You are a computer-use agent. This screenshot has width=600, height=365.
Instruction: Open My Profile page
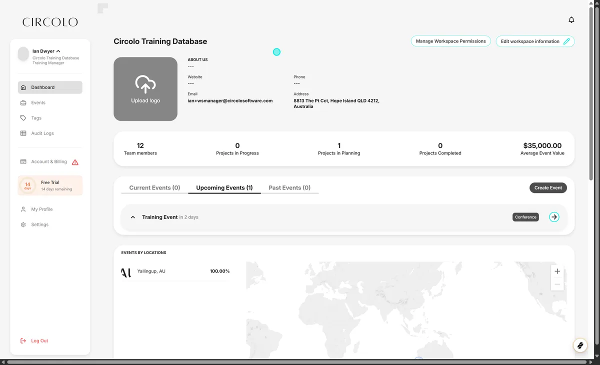click(x=50, y=209)
